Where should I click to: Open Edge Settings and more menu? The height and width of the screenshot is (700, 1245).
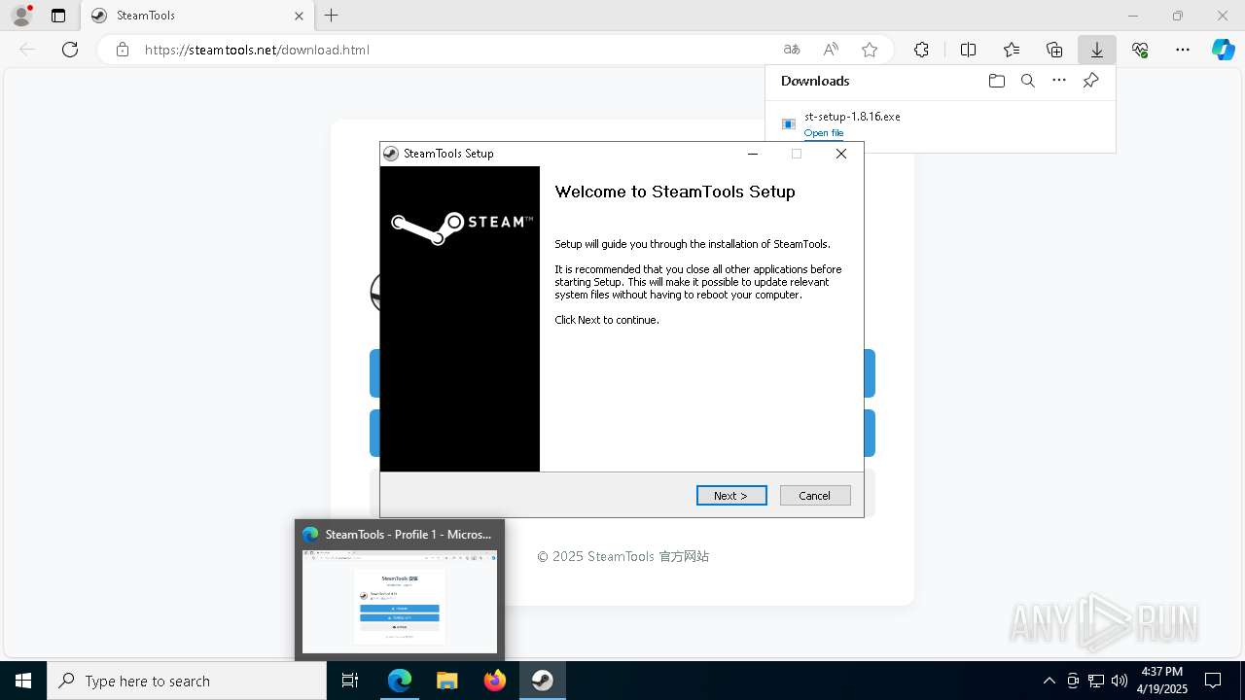1183,50
